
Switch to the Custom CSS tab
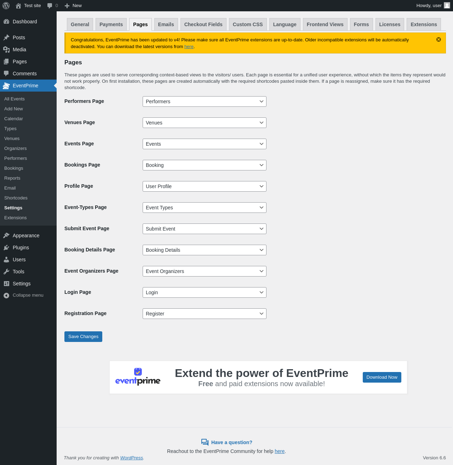point(248,24)
